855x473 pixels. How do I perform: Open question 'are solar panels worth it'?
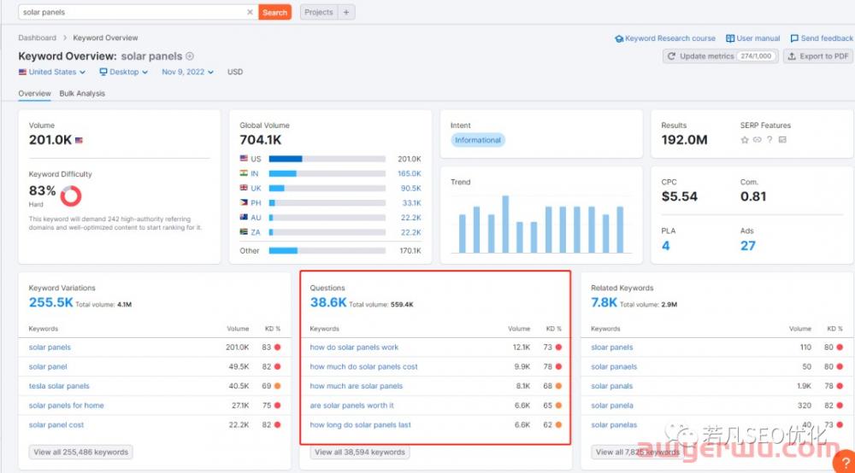351,406
